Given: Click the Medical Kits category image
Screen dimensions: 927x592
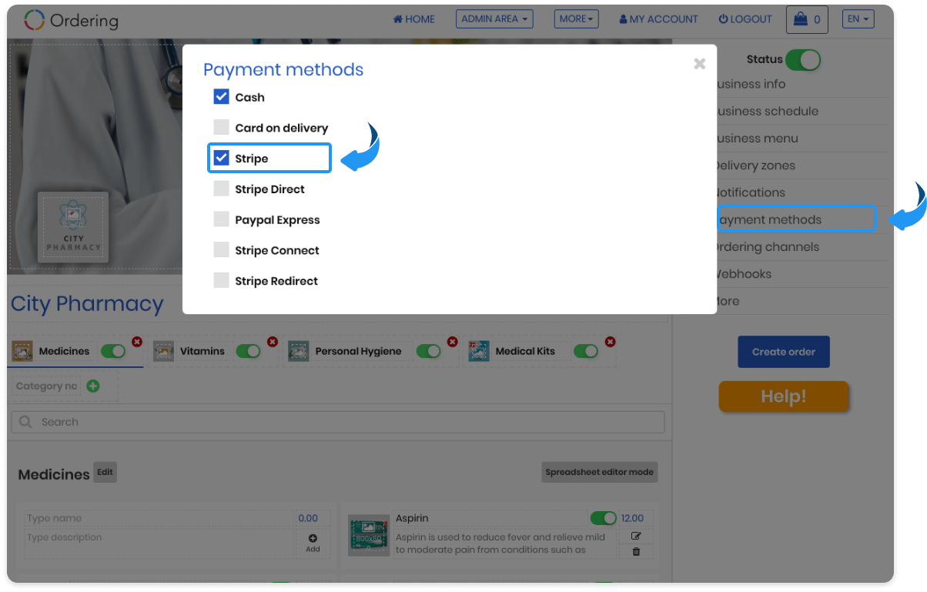Looking at the screenshot, I should pyautogui.click(x=479, y=351).
